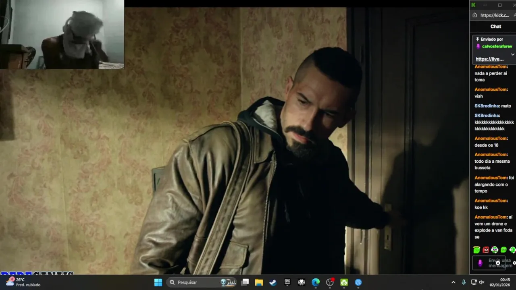Click AnomalousTom username above 'vish'
Viewport: 516px width, 290px height.
(x=491, y=89)
